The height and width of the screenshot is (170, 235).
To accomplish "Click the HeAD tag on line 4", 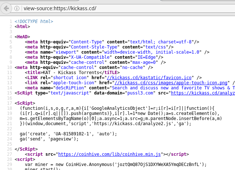I will pyautogui.click(x=22, y=37).
